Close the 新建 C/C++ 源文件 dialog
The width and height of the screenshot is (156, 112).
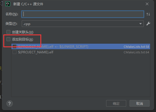coord(147,4)
